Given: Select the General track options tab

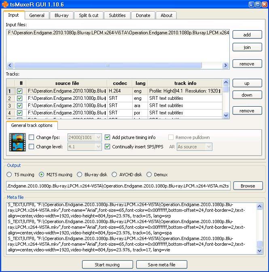Looking at the screenshot, I should tap(32, 125).
